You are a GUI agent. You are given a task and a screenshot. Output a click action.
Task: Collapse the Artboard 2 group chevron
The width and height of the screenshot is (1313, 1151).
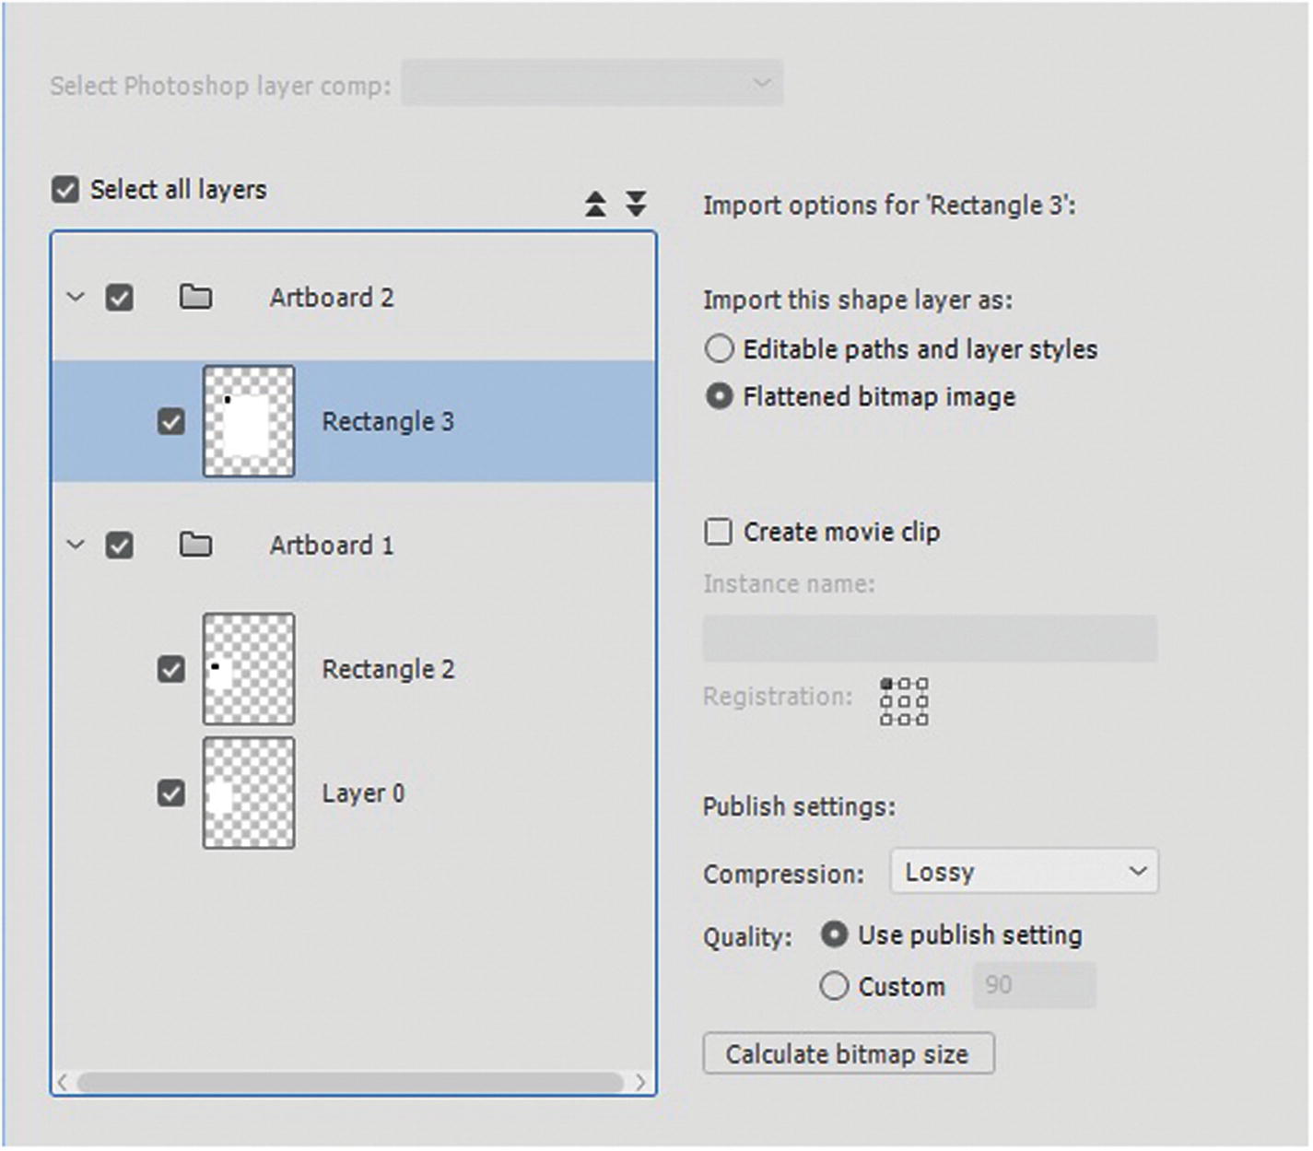76,298
